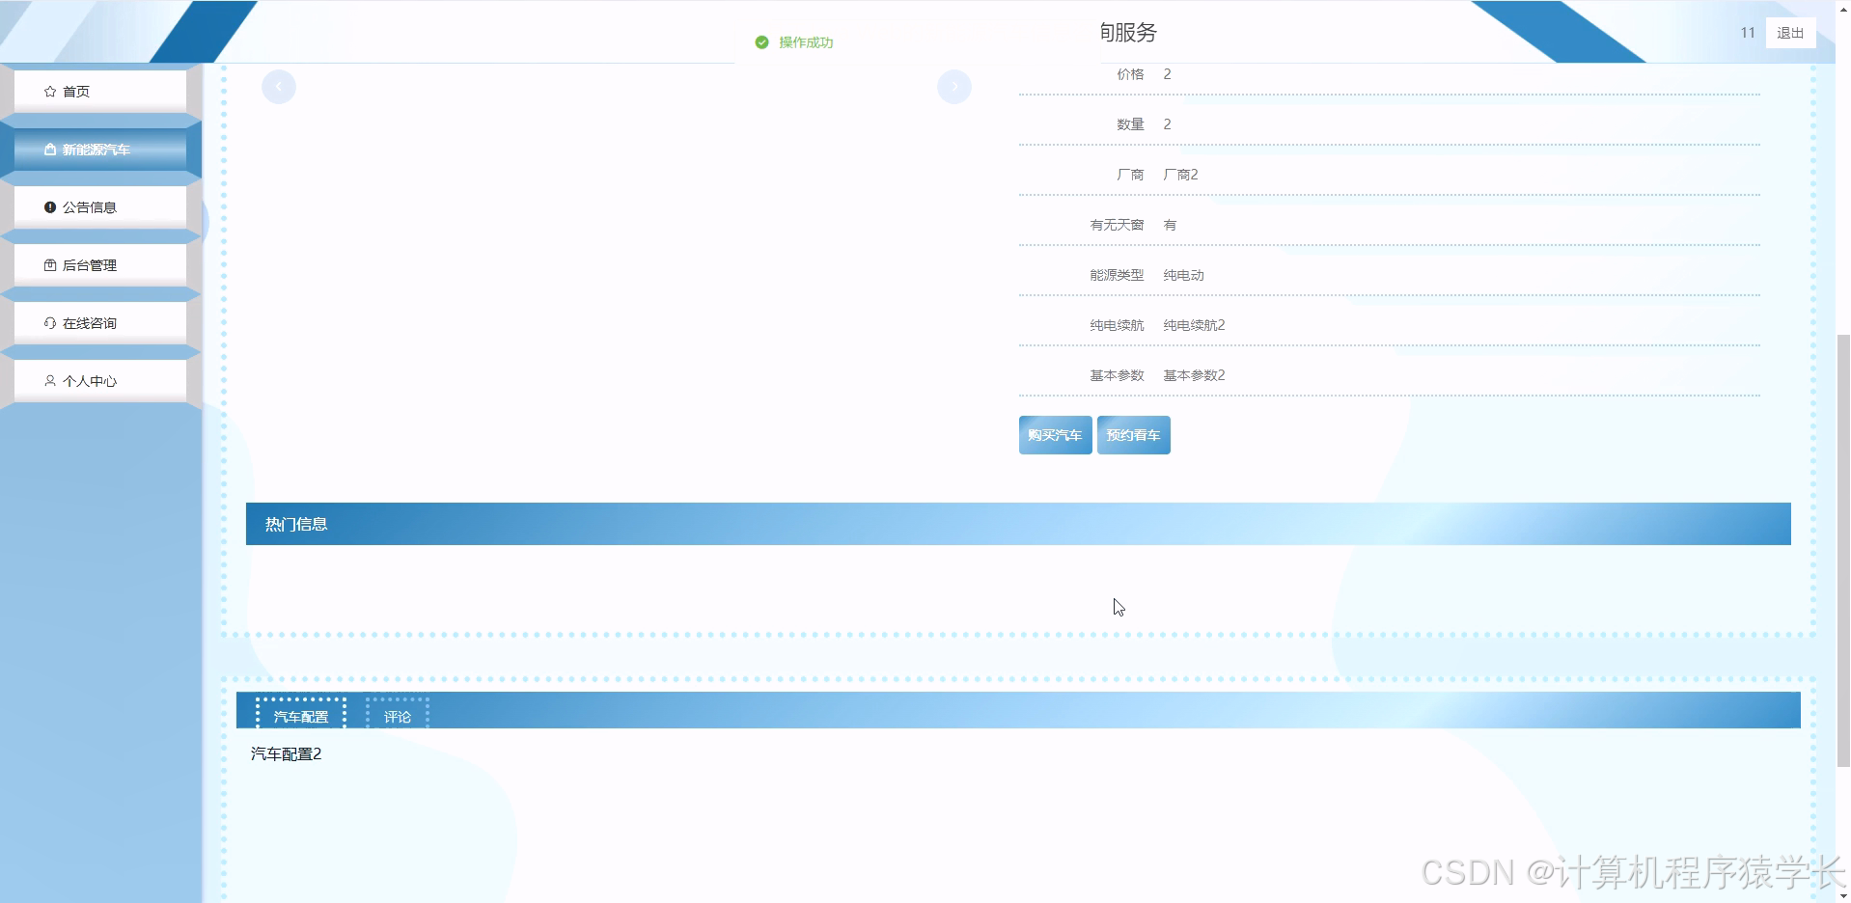Switch to the 汽车配置 tab
This screenshot has width=1851, height=903.
(301, 716)
